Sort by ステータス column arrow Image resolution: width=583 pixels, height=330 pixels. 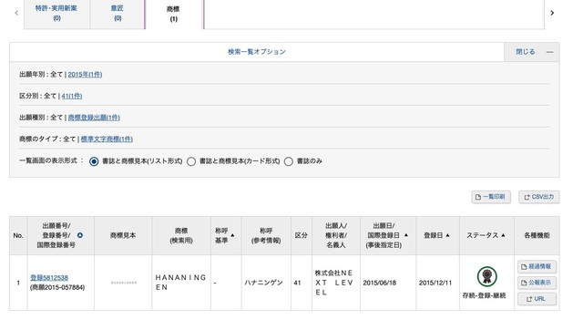coord(503,235)
